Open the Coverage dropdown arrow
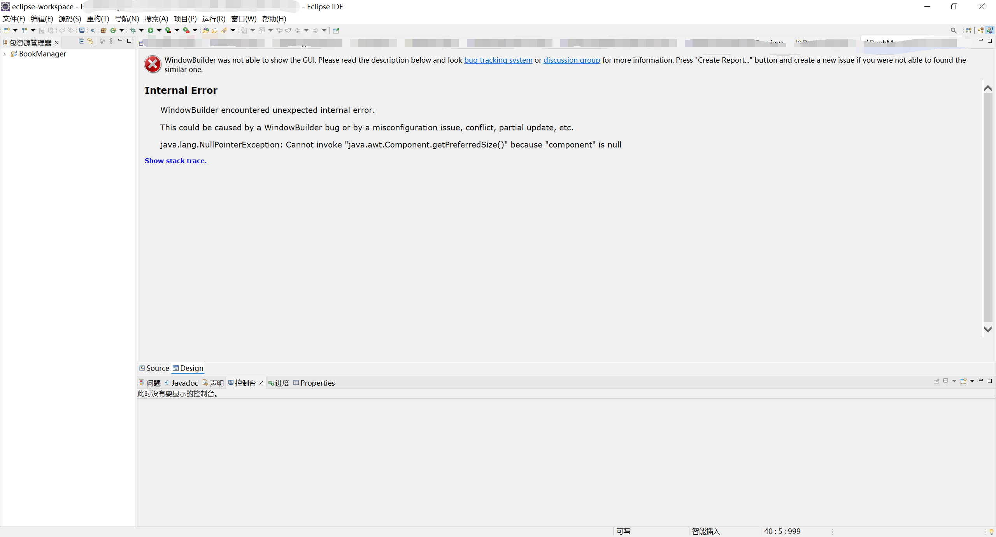996x537 pixels. 177,30
